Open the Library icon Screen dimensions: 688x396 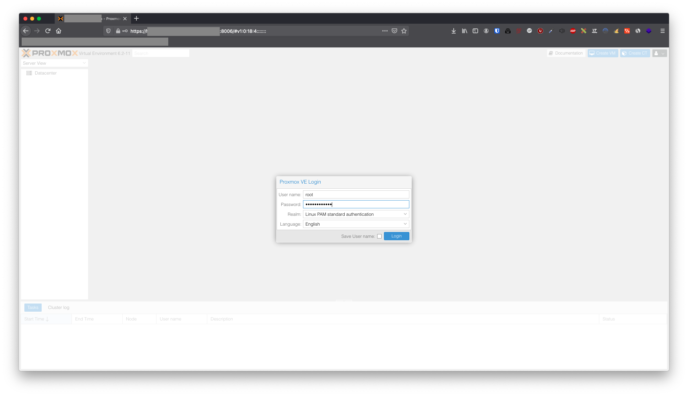click(x=465, y=31)
